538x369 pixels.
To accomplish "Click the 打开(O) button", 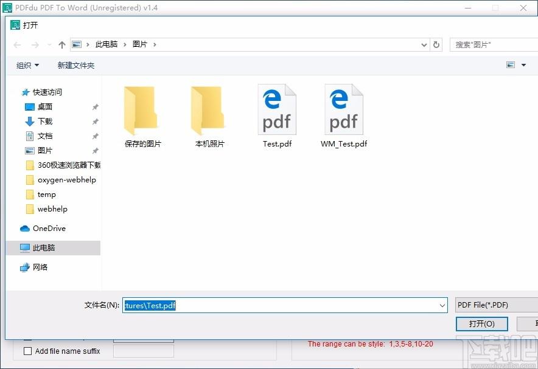I will coord(482,324).
